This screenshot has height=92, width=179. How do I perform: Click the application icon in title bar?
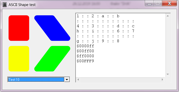click(5, 5)
